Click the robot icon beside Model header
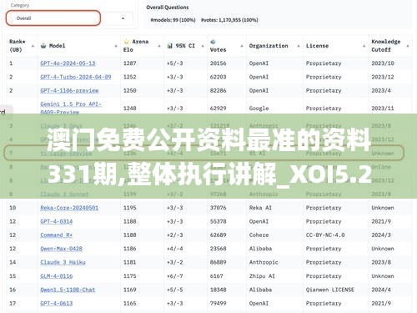The image size is (417, 313). pos(43,46)
